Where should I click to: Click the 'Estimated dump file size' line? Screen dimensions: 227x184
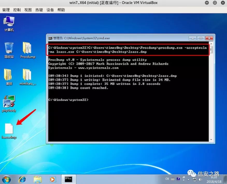click(109, 80)
